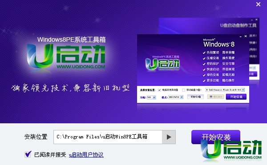
Task: Click the bottom-right U启动 watermark logo
Action: click(231, 150)
